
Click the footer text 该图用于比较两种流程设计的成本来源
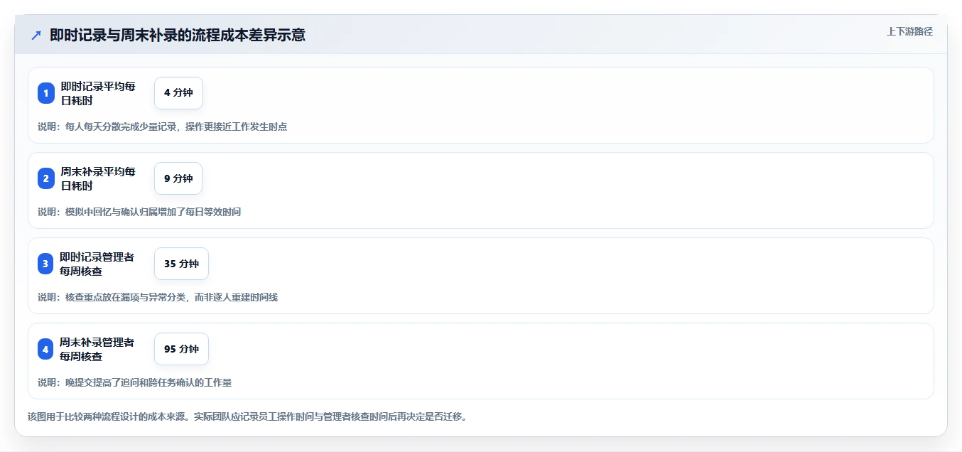point(107,416)
